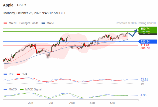Screen dimensions: 158x107
Task: Click the 63.91 RSI value
Action: [x=144, y=79]
